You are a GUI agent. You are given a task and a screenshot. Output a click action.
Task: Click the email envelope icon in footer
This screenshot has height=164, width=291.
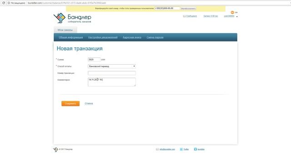[x=157, y=149]
